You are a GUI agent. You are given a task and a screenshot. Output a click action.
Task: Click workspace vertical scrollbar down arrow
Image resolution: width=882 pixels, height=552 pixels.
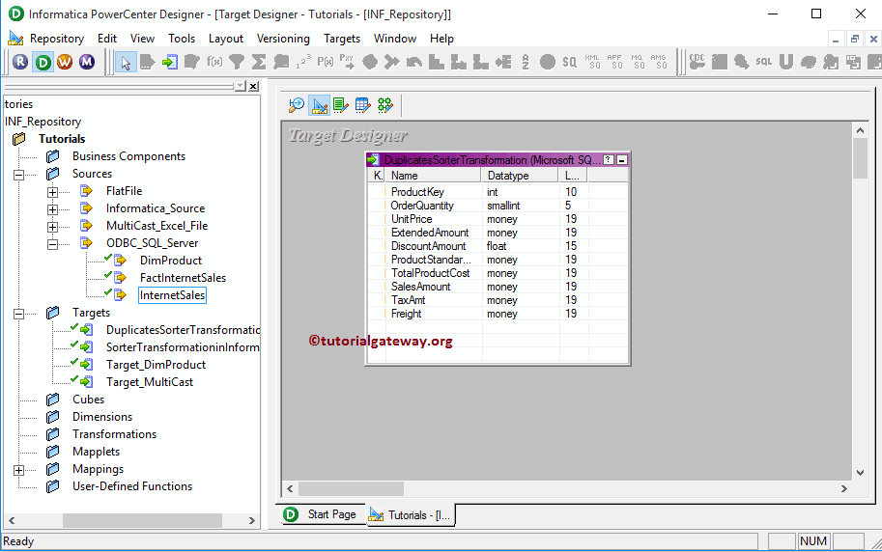tap(860, 473)
